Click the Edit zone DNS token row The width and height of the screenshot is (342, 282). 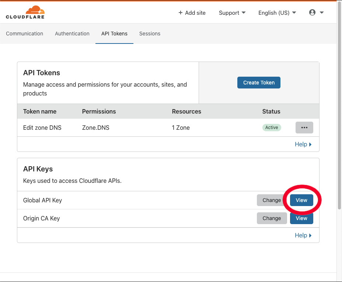tap(42, 128)
